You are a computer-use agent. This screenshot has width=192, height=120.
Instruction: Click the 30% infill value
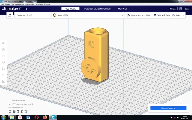(x=159, y=15)
